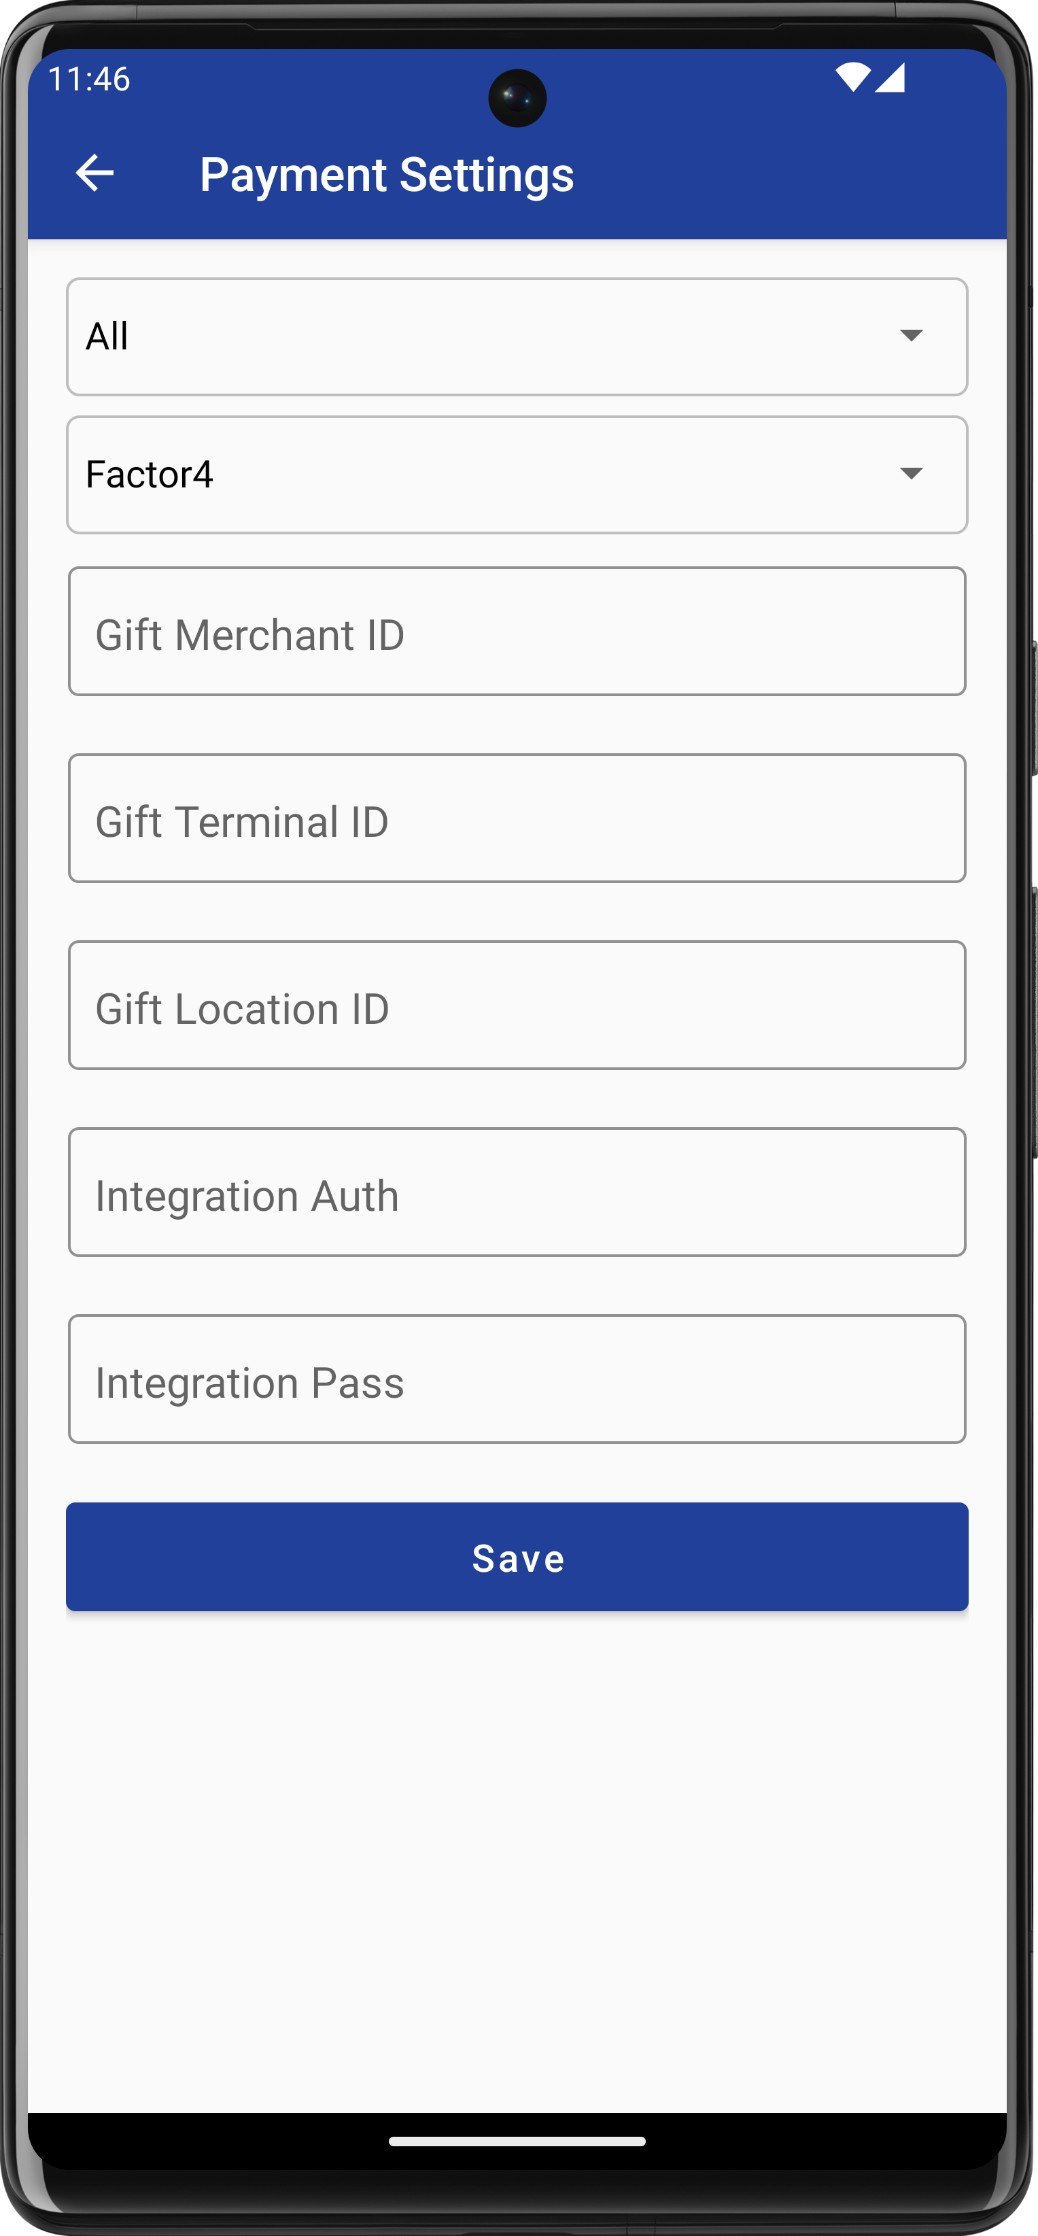Tap the Payment Settings title
This screenshot has height=2236, width=1038.
click(x=387, y=175)
